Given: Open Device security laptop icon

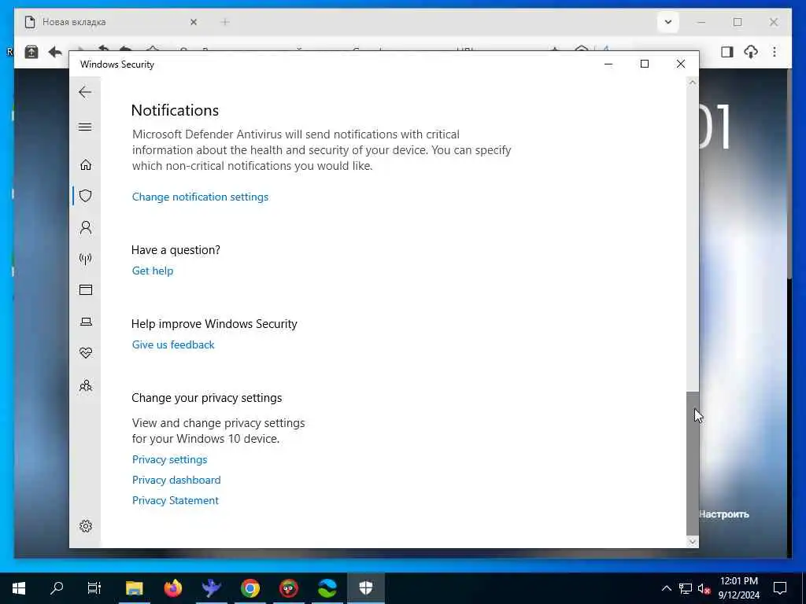Looking at the screenshot, I should coord(86,322).
